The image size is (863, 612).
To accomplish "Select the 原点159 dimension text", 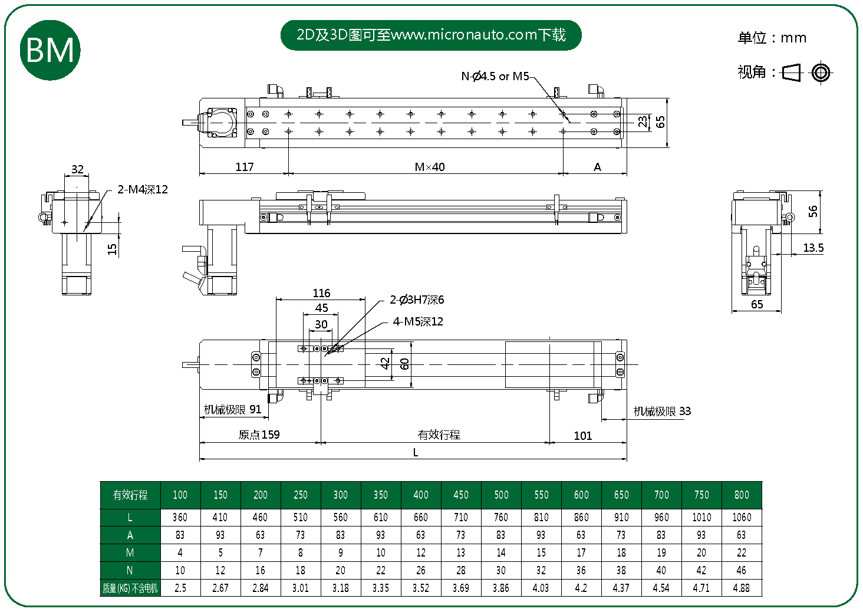I will click(x=259, y=435).
